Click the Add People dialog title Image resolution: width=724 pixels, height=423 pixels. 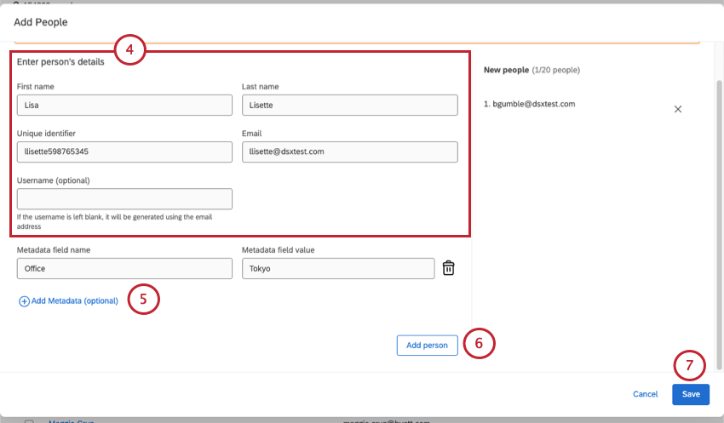click(x=41, y=22)
